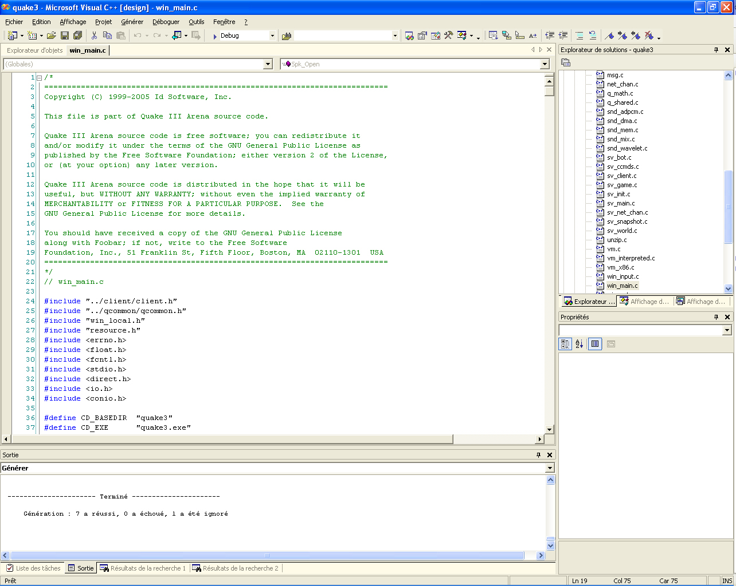Image resolution: width=736 pixels, height=586 pixels.
Task: Click the Navigate Backward icon
Action: point(177,35)
